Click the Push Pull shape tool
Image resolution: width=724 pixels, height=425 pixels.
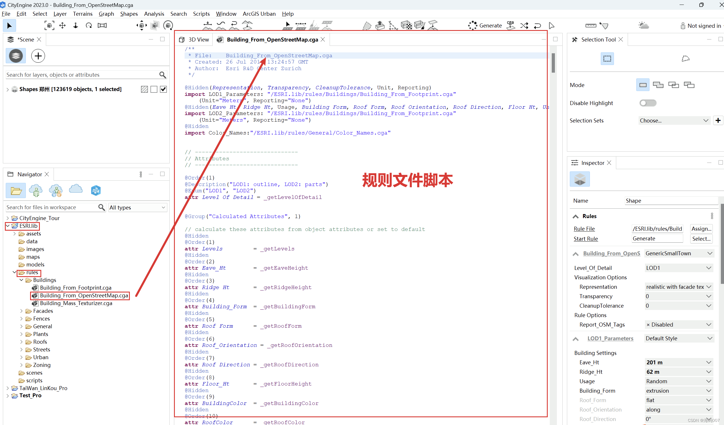click(x=380, y=25)
